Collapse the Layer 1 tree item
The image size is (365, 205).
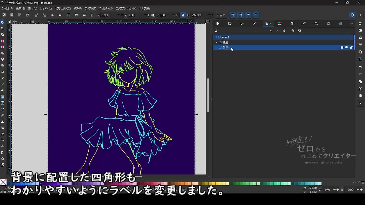214,37
